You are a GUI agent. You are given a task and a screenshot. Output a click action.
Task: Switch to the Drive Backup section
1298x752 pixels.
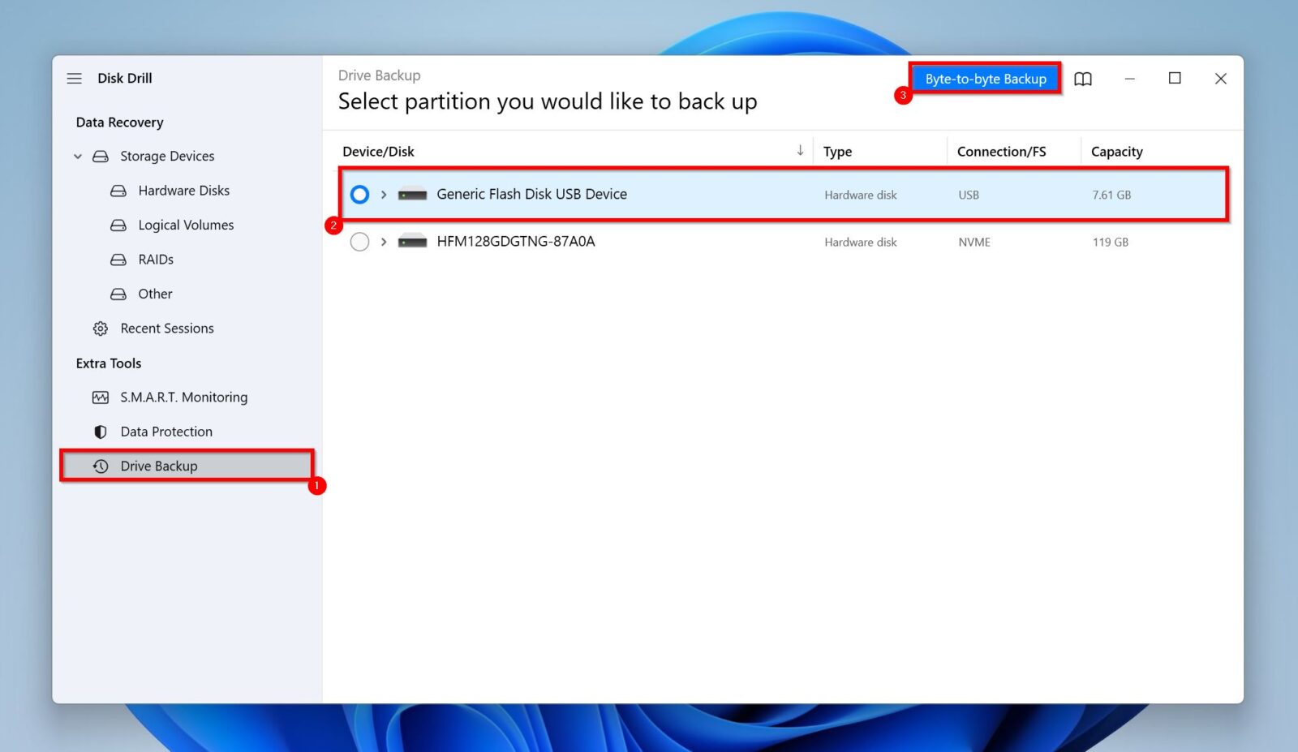(x=158, y=466)
